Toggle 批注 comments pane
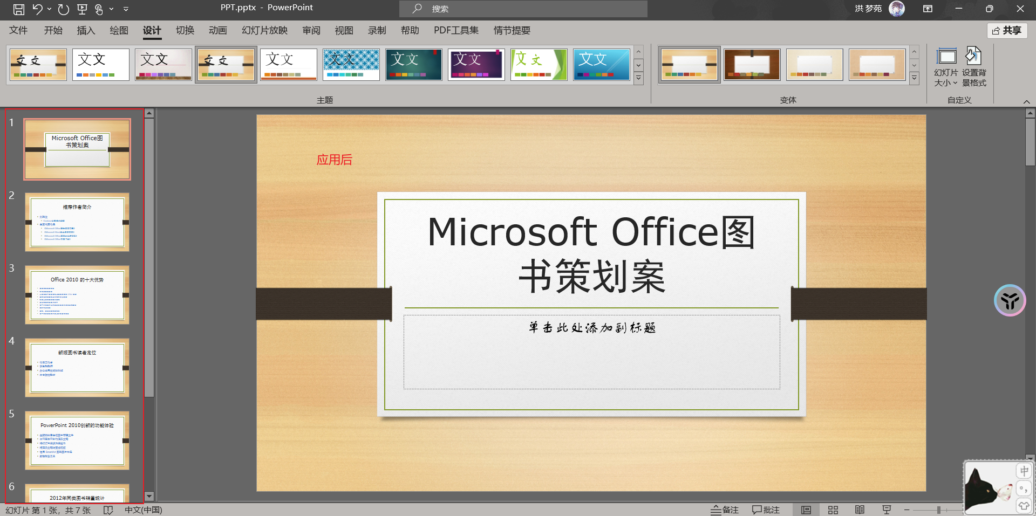The height and width of the screenshot is (516, 1036). 766,510
